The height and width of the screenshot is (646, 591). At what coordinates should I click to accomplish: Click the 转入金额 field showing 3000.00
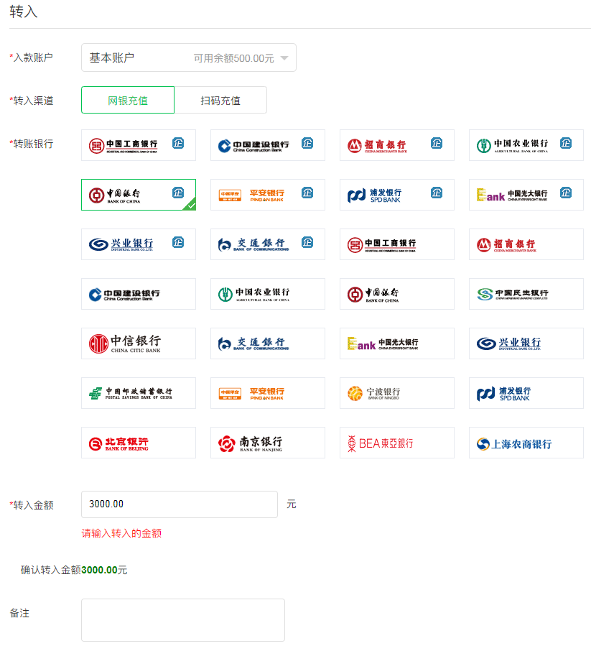pyautogui.click(x=180, y=504)
